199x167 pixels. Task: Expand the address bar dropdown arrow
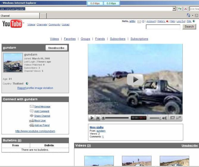click(x=174, y=9)
